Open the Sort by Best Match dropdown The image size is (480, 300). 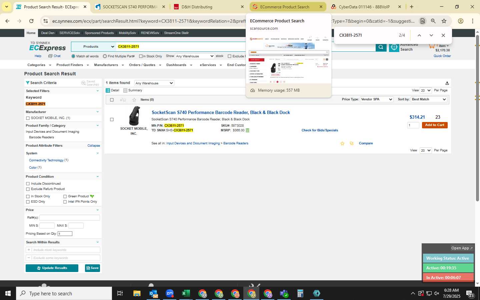429,99
